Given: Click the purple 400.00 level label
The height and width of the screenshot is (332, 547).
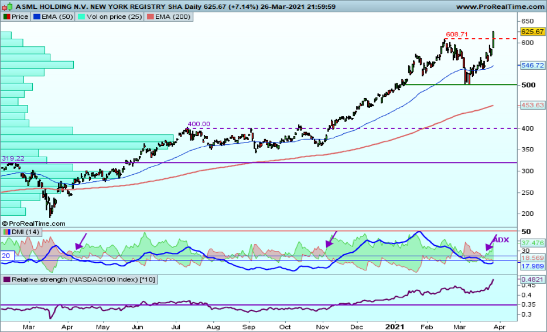Looking at the screenshot, I should pyautogui.click(x=199, y=124).
